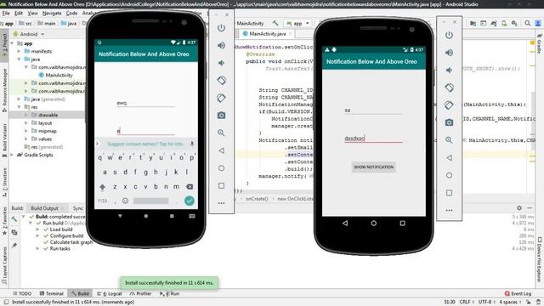Tap the microphone icon in keyboard suggestion bar
Screen dimensions: 544x306
tap(192, 144)
